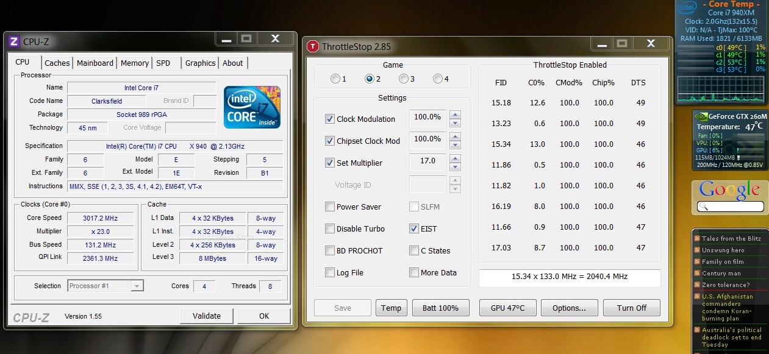Image resolution: width=769 pixels, height=354 pixels.
Task: Select Game profile 1 radio button
Action: pos(335,79)
